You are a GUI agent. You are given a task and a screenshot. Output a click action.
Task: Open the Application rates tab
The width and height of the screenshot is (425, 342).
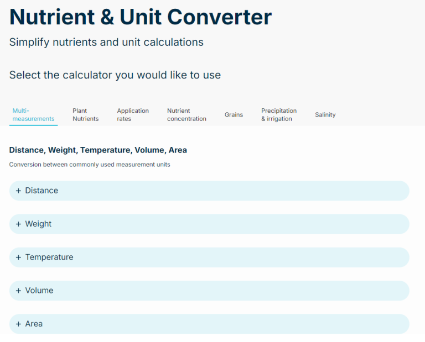click(133, 114)
